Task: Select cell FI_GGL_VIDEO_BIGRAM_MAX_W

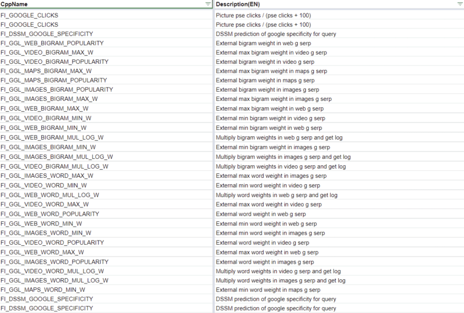Action: click(x=106, y=52)
